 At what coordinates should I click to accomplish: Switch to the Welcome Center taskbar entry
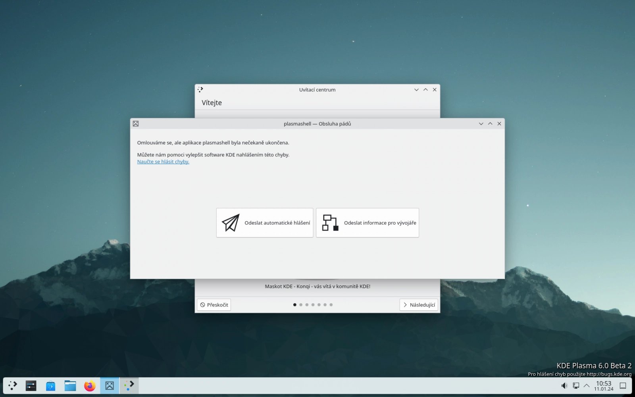(129, 385)
